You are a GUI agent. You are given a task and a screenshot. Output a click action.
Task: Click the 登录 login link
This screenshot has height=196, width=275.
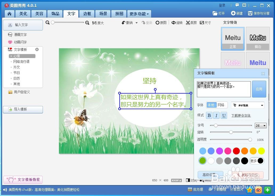tap(222, 5)
